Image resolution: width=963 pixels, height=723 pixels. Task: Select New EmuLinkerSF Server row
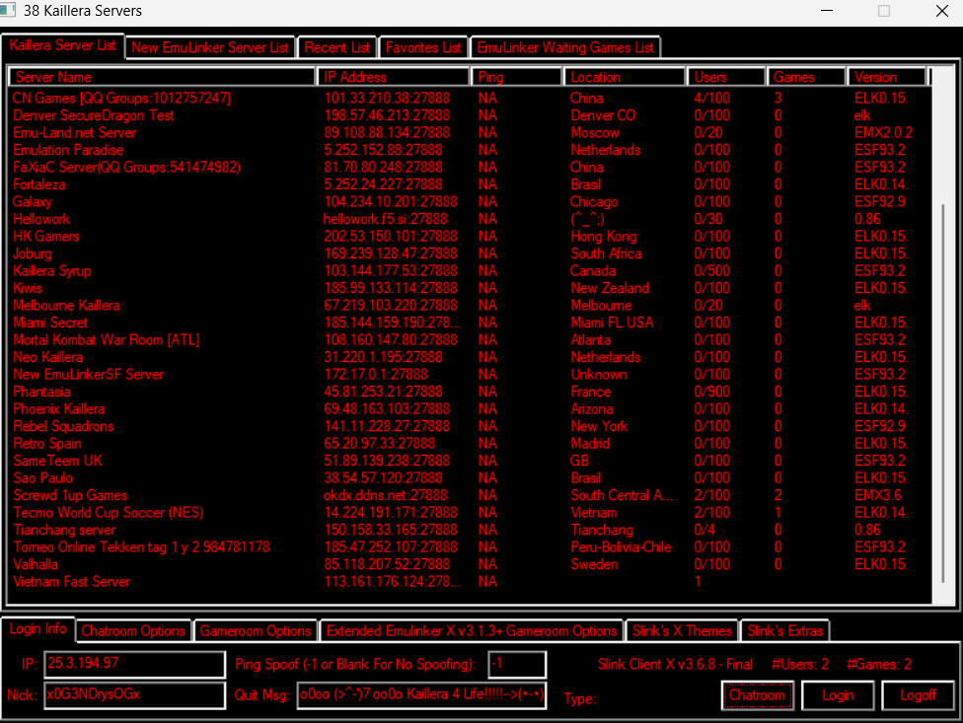pyautogui.click(x=470, y=375)
